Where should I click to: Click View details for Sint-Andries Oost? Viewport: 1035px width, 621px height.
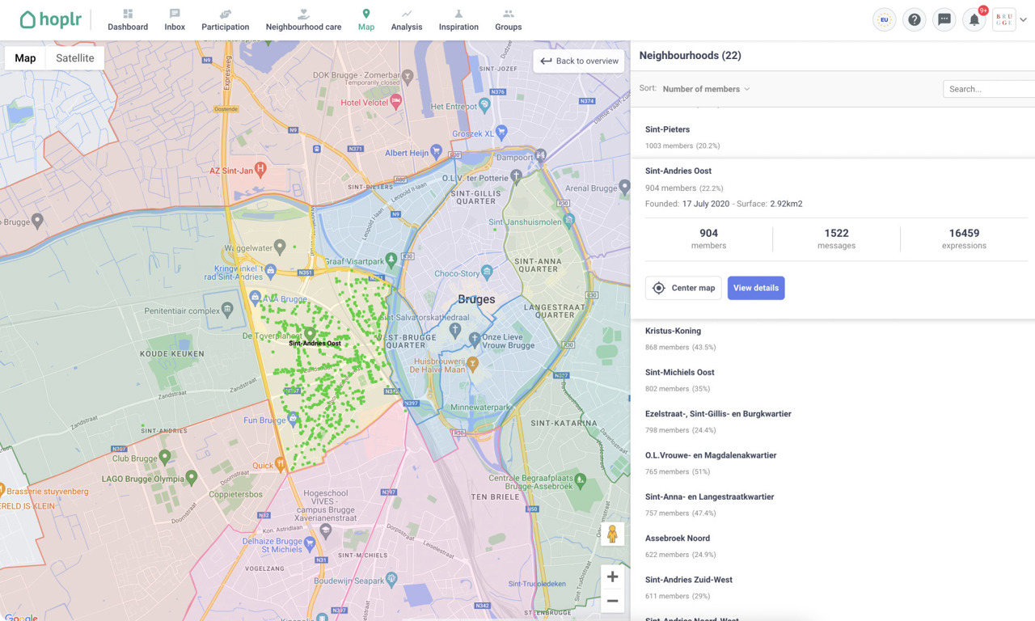click(756, 288)
